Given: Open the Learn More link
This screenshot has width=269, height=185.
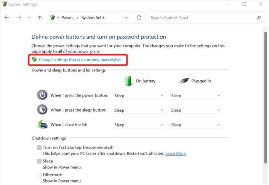Looking at the screenshot, I should [x=175, y=154].
